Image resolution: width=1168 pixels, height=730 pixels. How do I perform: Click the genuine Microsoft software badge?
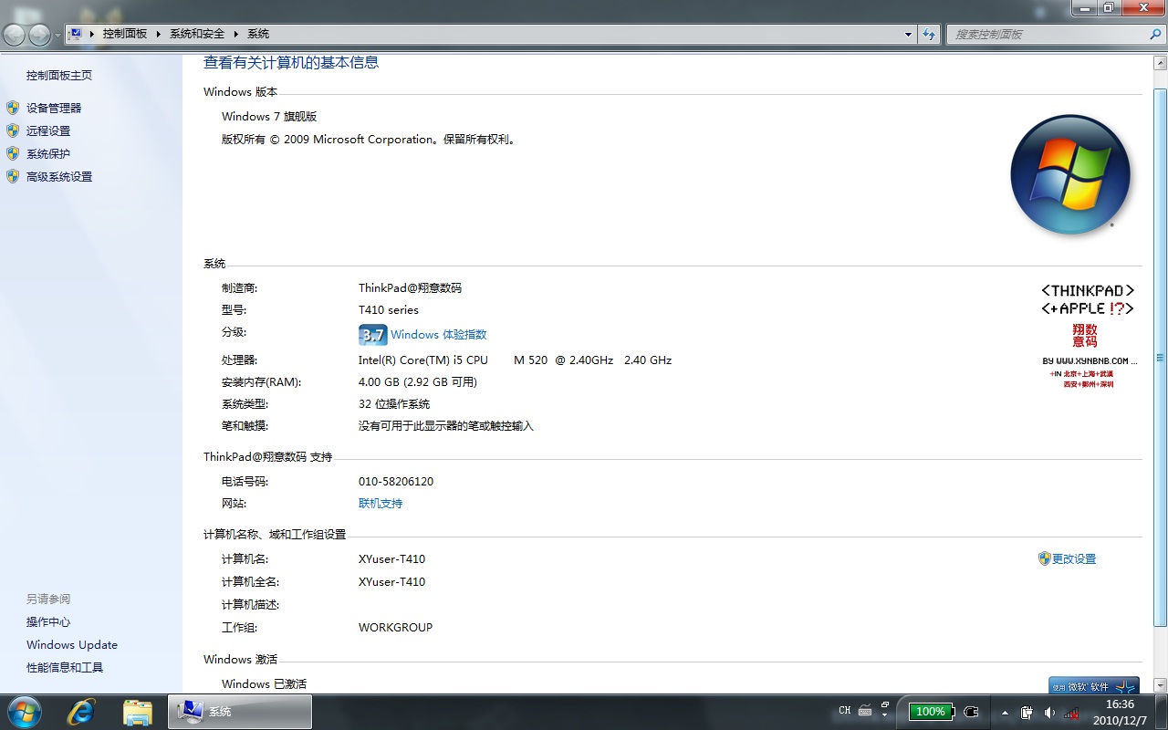coord(1094,685)
